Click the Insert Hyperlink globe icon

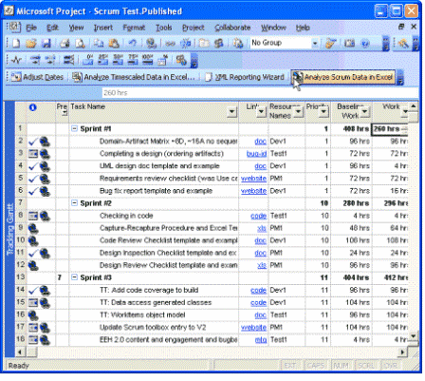pyautogui.click(x=151, y=44)
